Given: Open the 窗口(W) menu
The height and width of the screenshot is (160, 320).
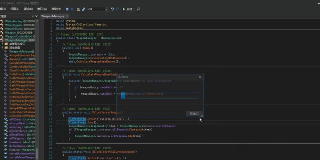Looking at the screenshot, I should pyautogui.click(x=42, y=9).
